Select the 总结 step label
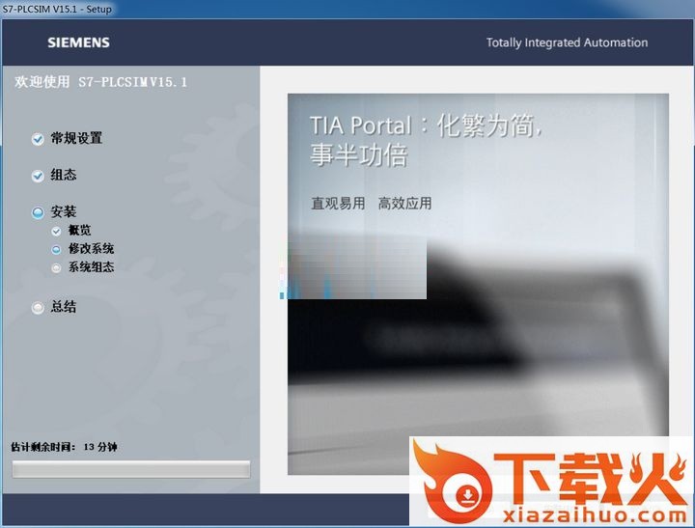 64,306
